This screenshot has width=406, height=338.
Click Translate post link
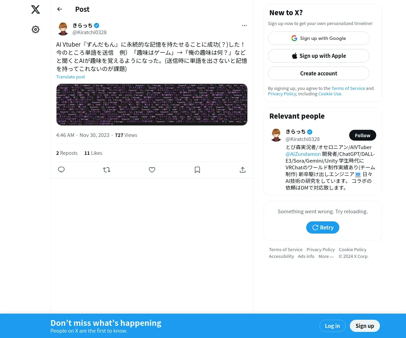pos(70,77)
